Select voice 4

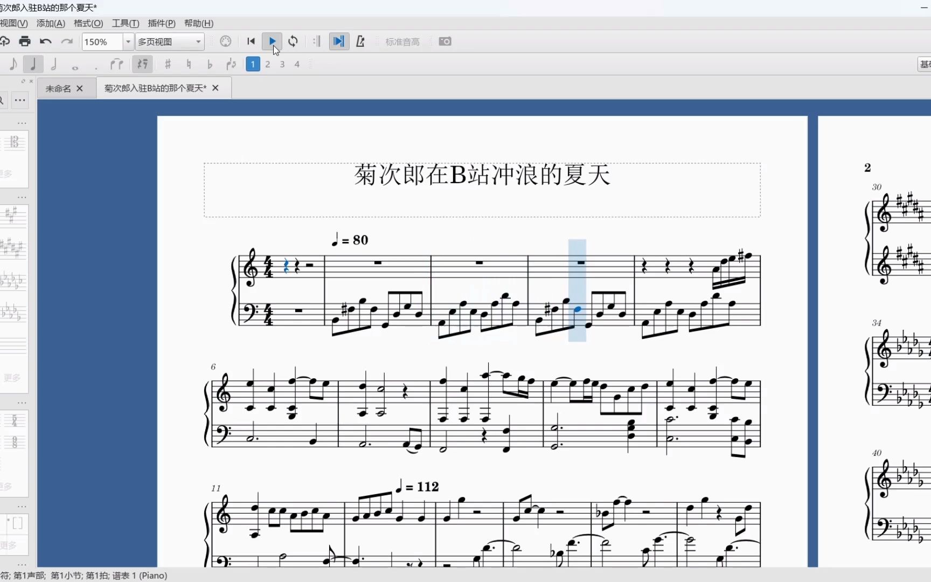[x=297, y=64]
